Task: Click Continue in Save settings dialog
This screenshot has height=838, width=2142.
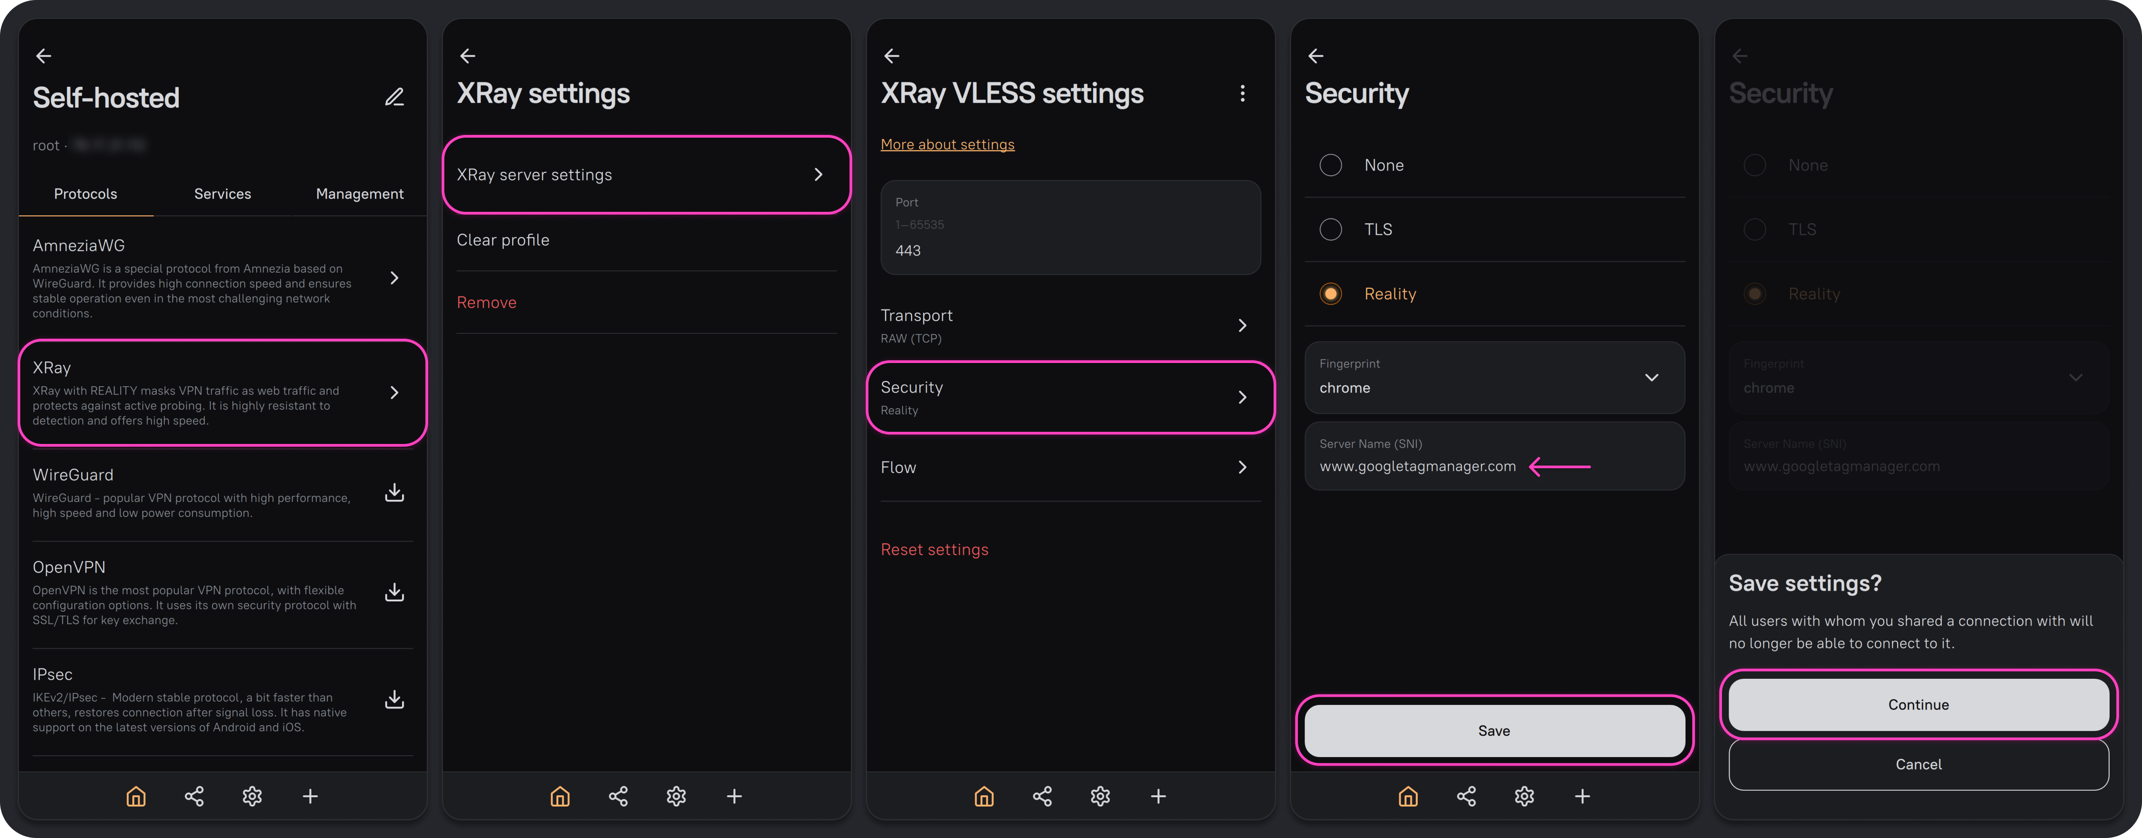Action: pos(1918,704)
